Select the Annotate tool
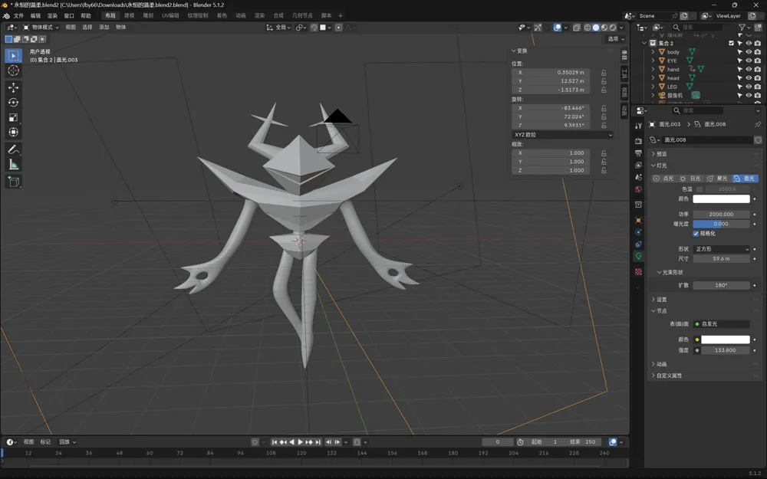This screenshot has width=767, height=479. (13, 149)
